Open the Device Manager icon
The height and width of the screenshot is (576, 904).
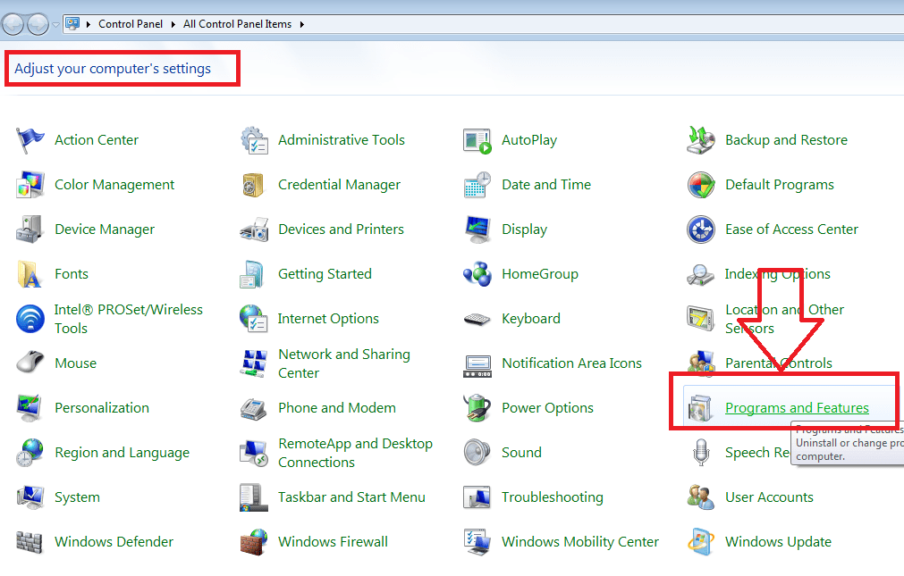[30, 230]
